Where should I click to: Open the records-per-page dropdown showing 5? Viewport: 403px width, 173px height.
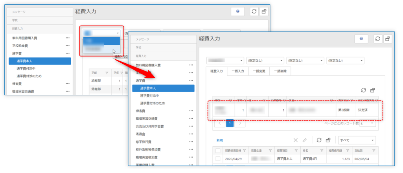(x=368, y=123)
